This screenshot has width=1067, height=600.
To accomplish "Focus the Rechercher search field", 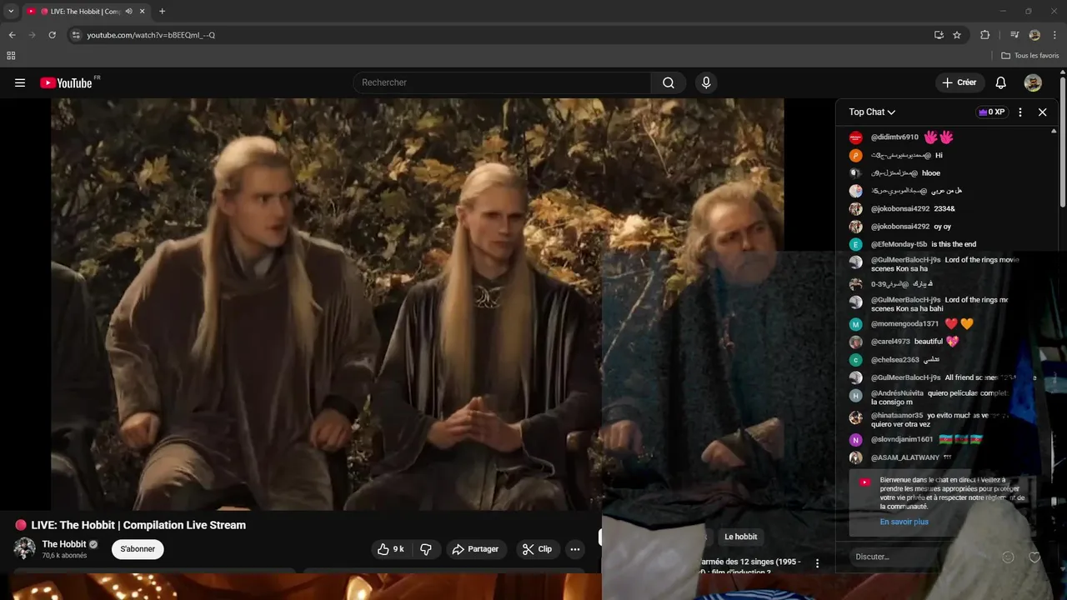I will tap(503, 82).
